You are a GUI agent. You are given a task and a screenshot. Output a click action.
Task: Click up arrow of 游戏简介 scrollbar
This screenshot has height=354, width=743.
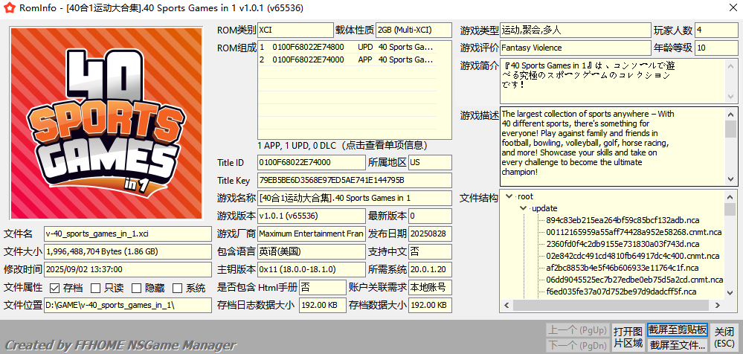coord(731,65)
